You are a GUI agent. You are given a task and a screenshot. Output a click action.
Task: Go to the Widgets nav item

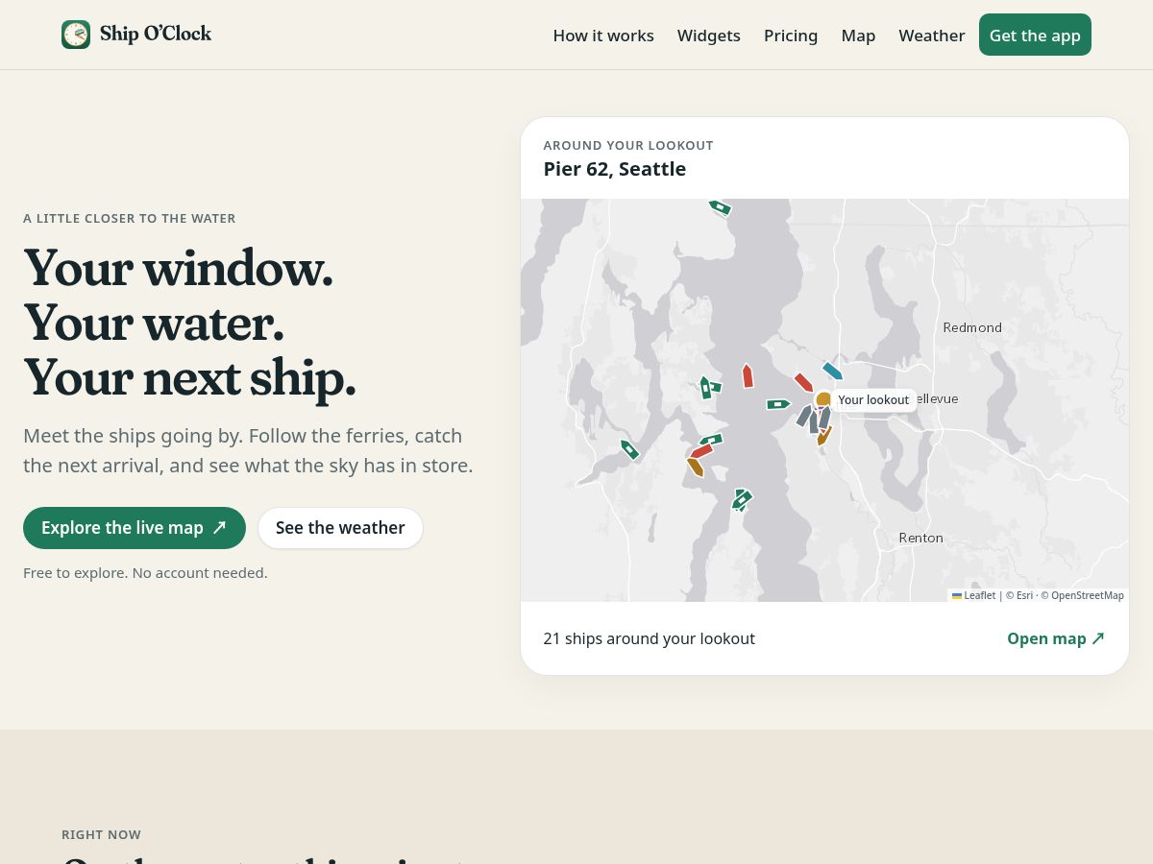(x=709, y=36)
